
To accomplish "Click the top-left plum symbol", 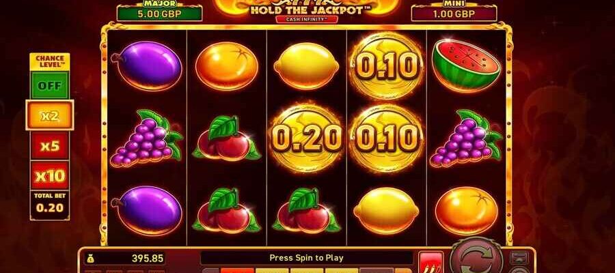I will tap(147, 66).
